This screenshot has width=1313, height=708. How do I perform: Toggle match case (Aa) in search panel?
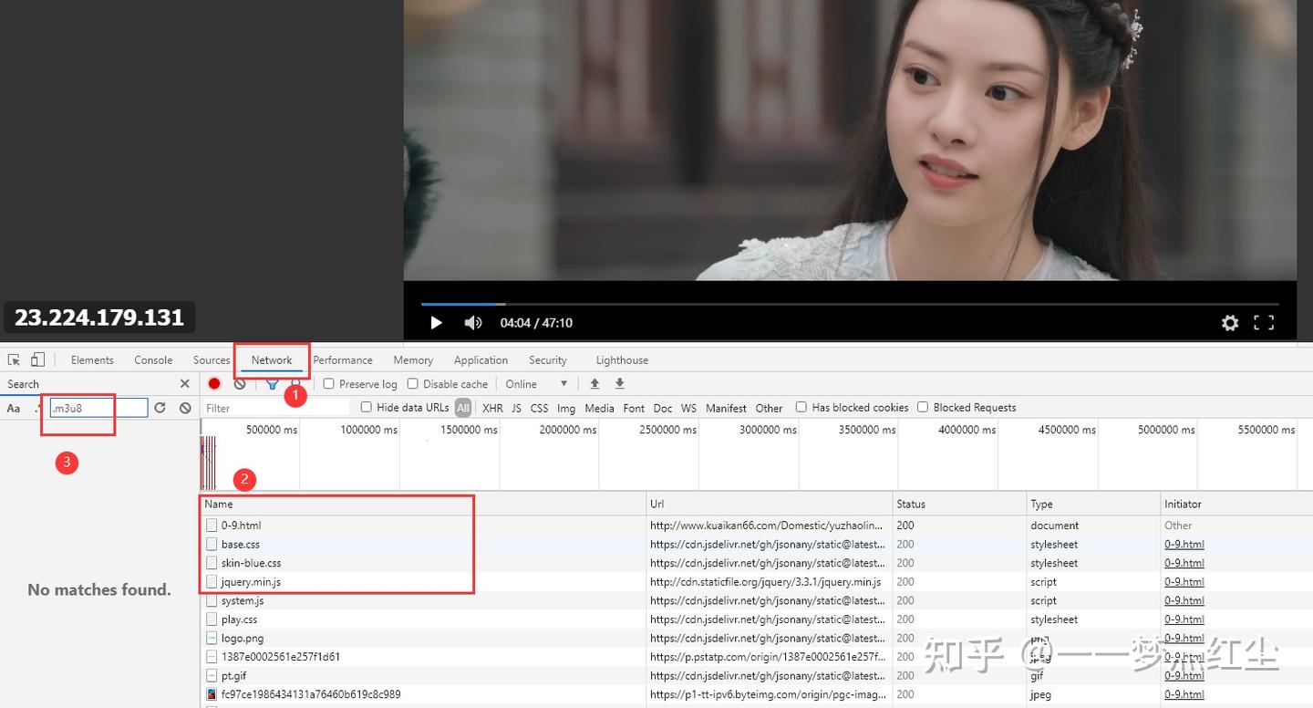pos(13,408)
